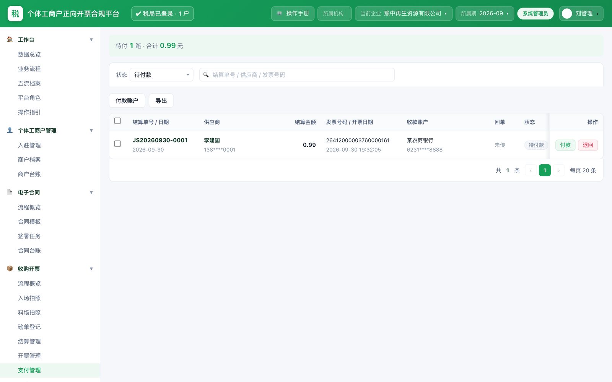The width and height of the screenshot is (612, 382).
Task: Open the 操作手册 manual
Action: (x=293, y=13)
